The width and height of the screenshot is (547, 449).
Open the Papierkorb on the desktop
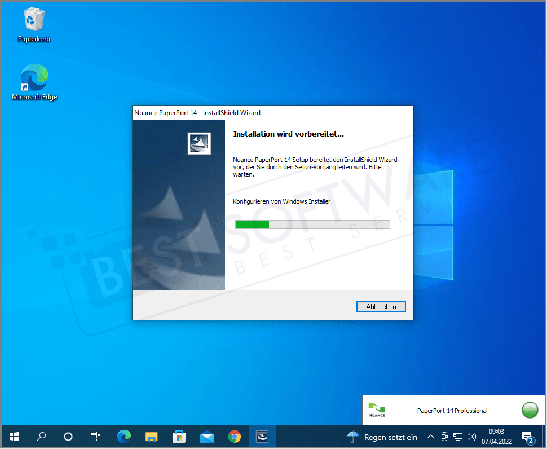coord(34,20)
